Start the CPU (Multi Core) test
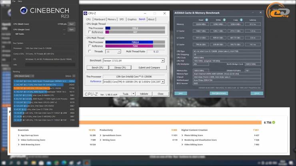 [x=71, y=24]
